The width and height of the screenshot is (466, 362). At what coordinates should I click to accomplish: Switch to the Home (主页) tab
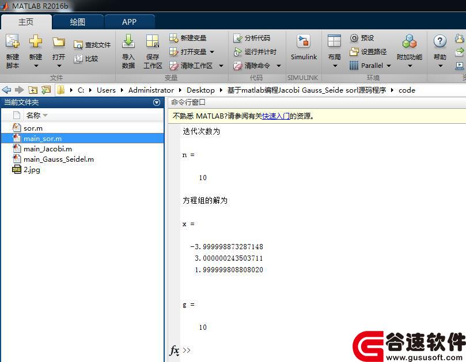coord(26,22)
